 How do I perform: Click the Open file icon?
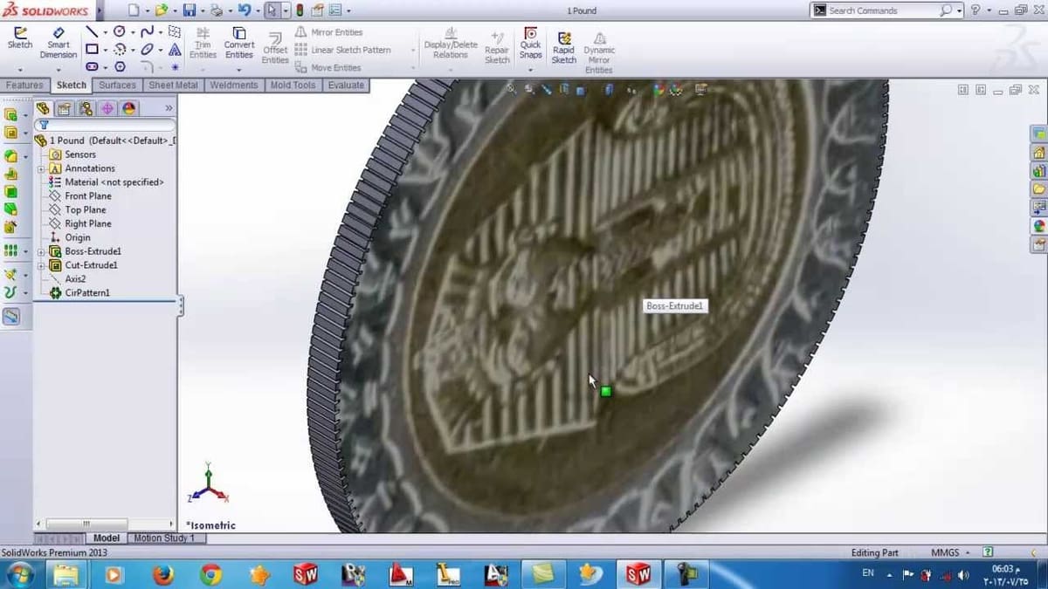pyautogui.click(x=161, y=10)
